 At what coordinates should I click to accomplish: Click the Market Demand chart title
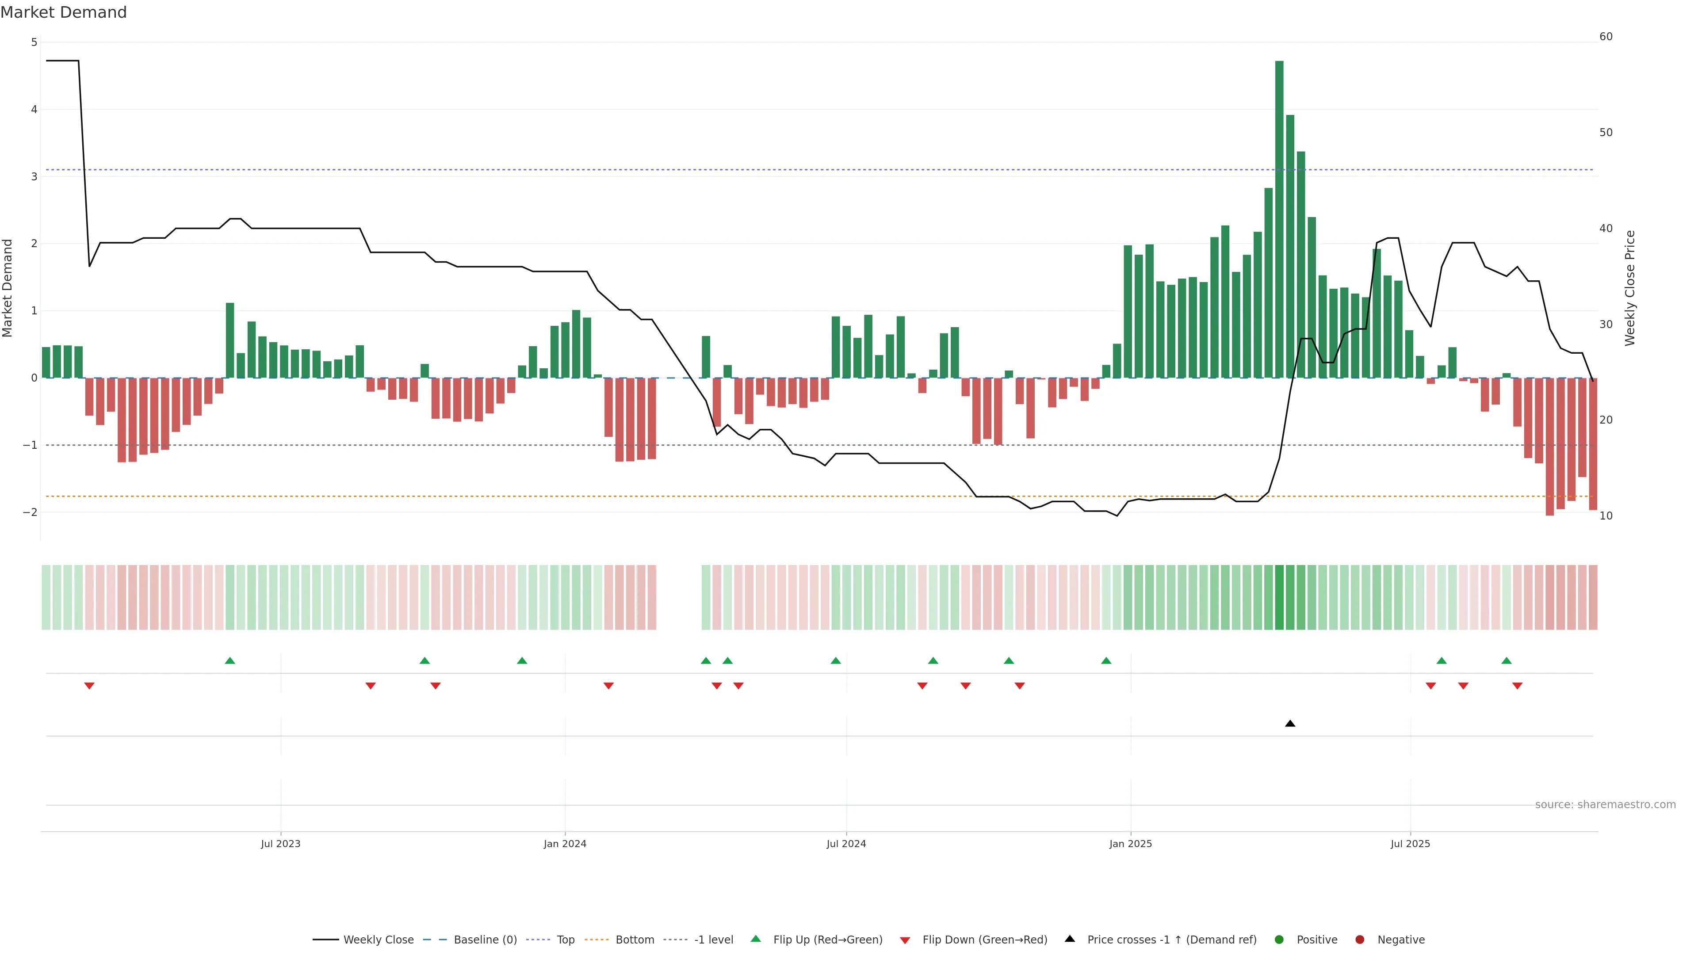[63, 12]
